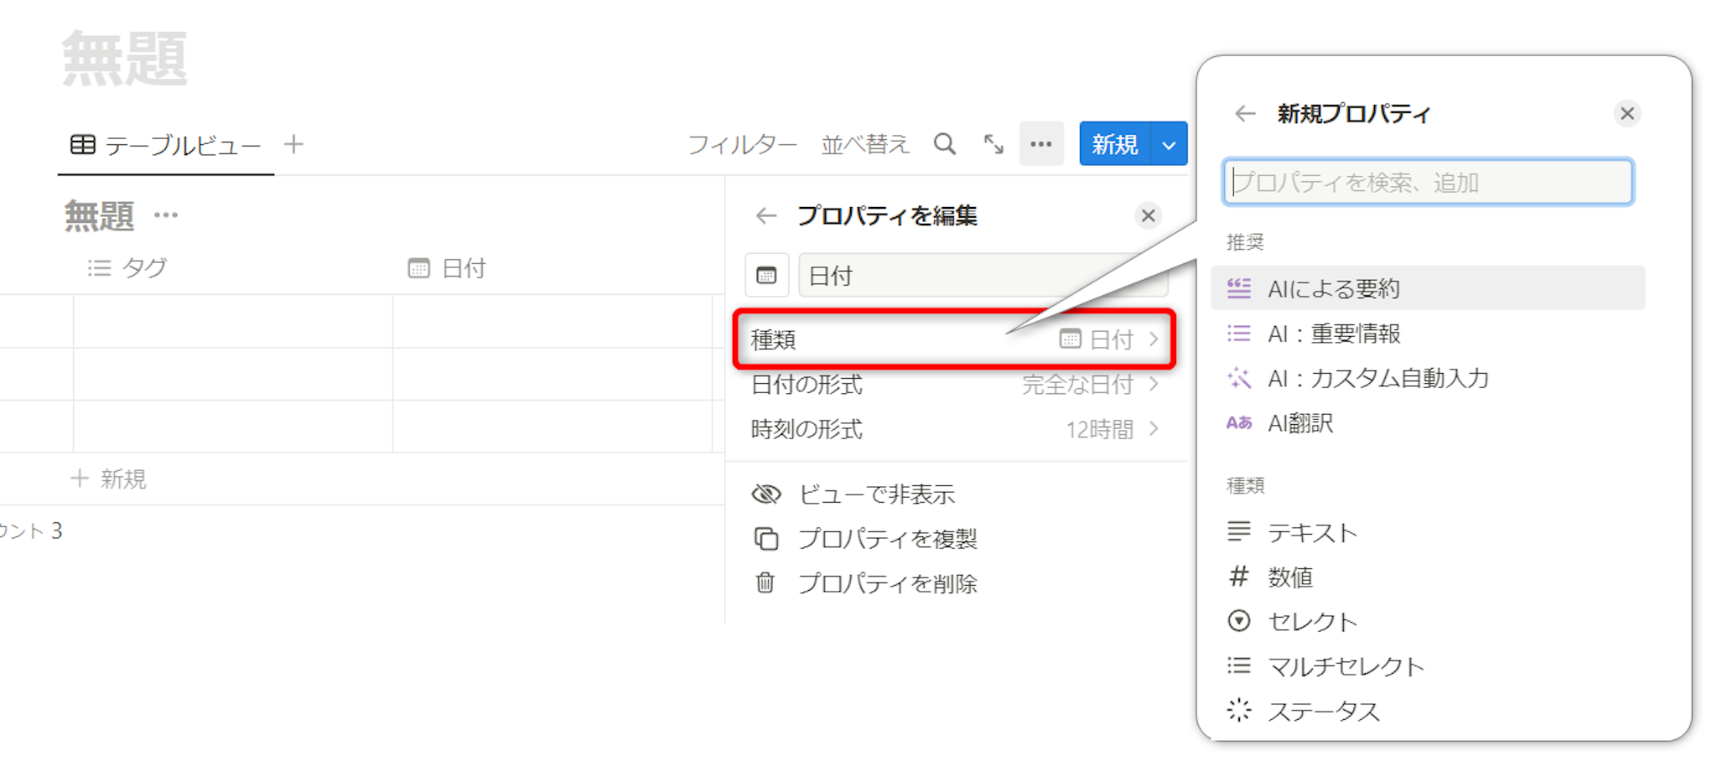Click the expand diagonal arrows icon
The image size is (1717, 766).
[x=993, y=144]
